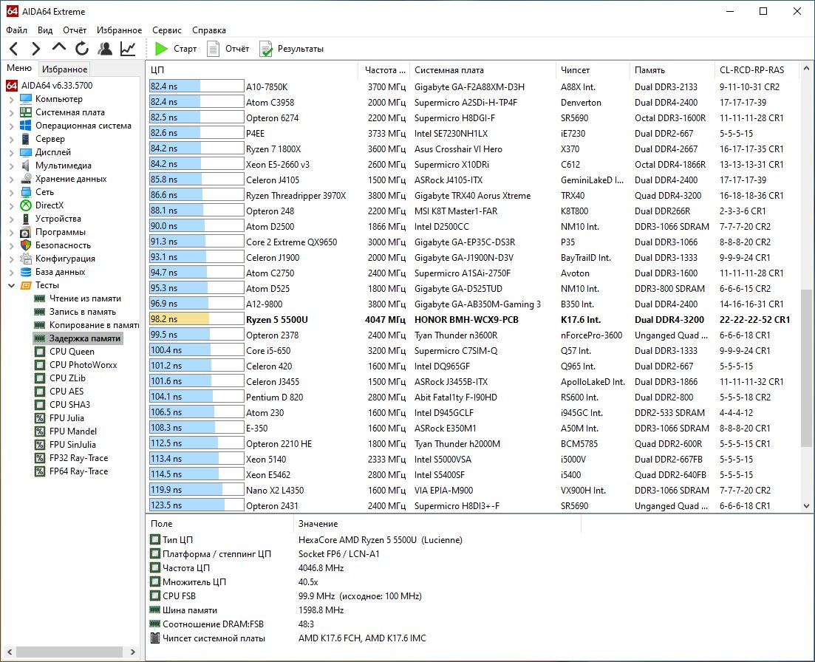Expand the Компьютер tree node
This screenshot has height=662, width=815.
(x=11, y=99)
